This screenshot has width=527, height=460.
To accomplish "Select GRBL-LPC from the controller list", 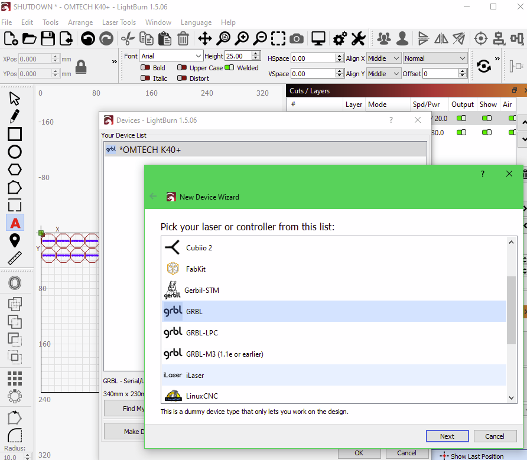I will [202, 332].
